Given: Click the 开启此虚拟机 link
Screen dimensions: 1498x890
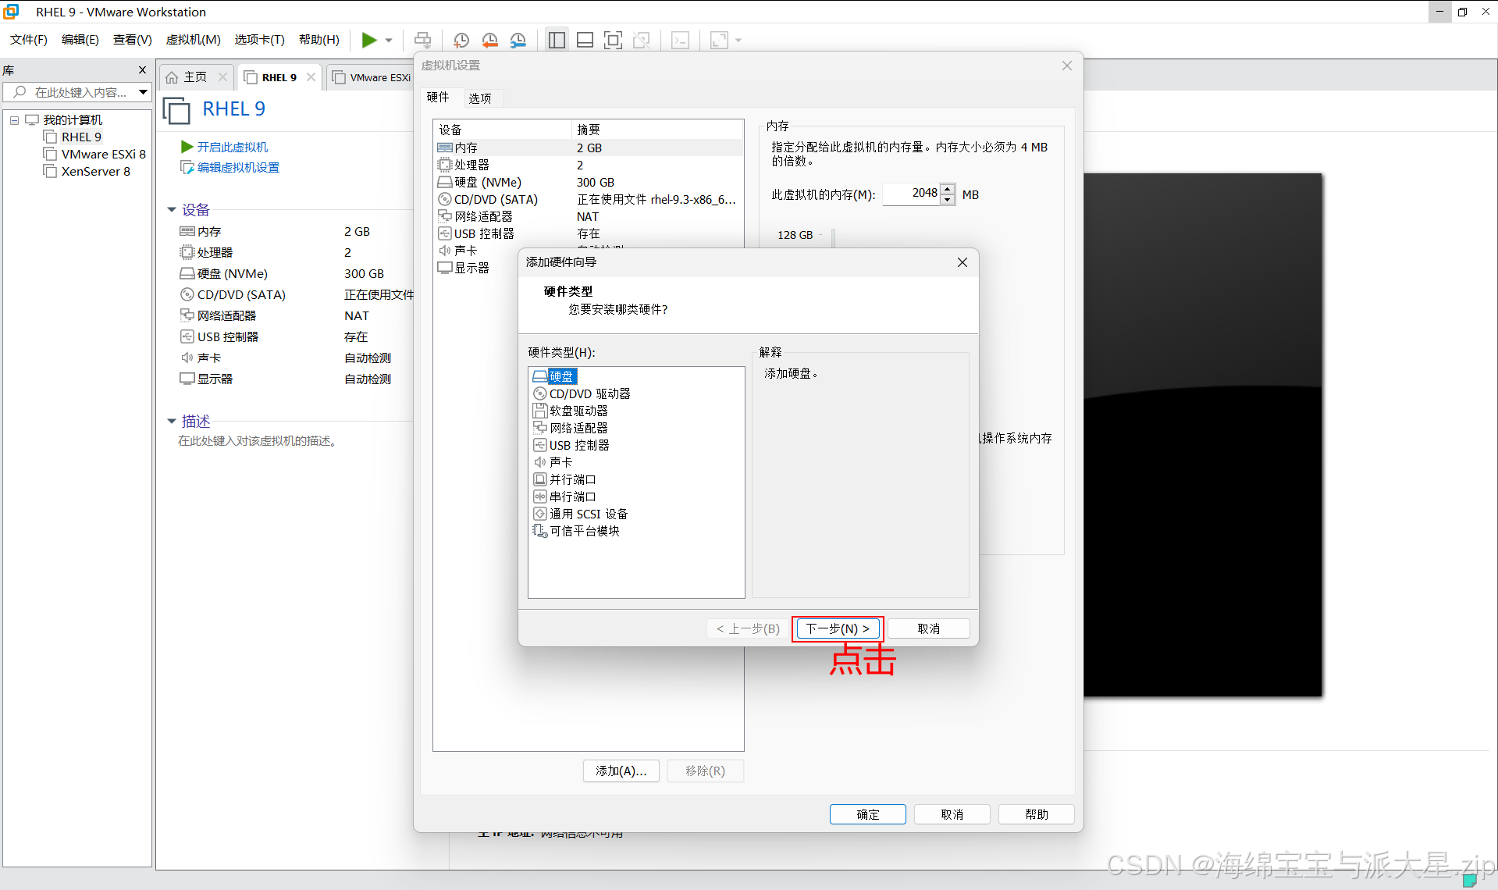Looking at the screenshot, I should pyautogui.click(x=232, y=147).
